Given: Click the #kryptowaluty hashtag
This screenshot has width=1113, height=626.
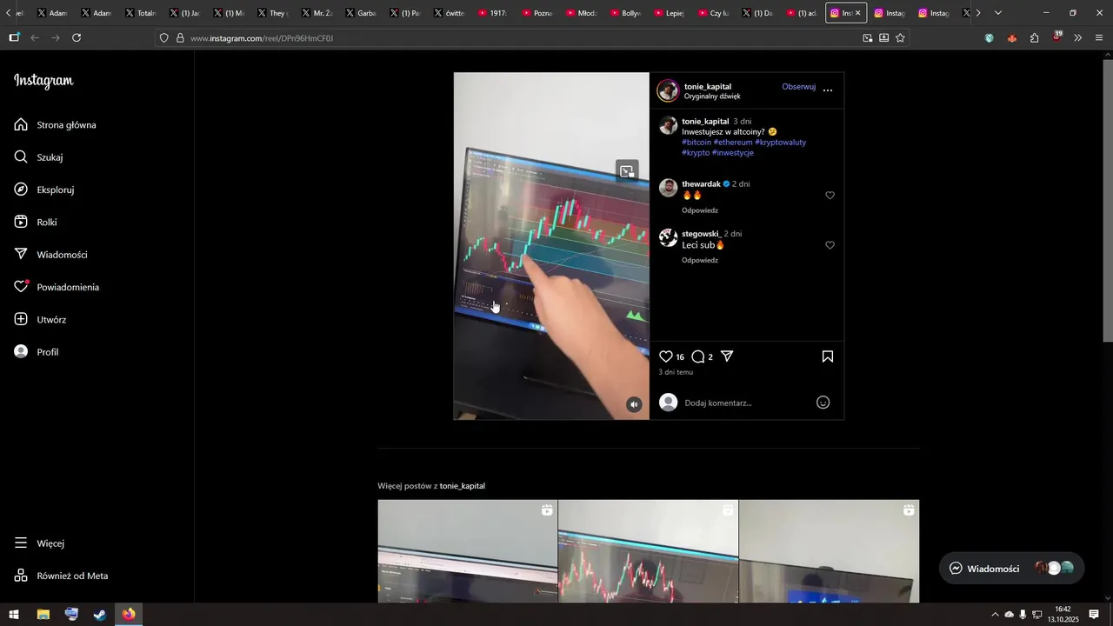Looking at the screenshot, I should [781, 142].
